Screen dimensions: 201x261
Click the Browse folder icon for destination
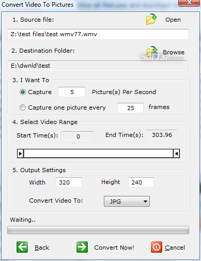(x=152, y=52)
